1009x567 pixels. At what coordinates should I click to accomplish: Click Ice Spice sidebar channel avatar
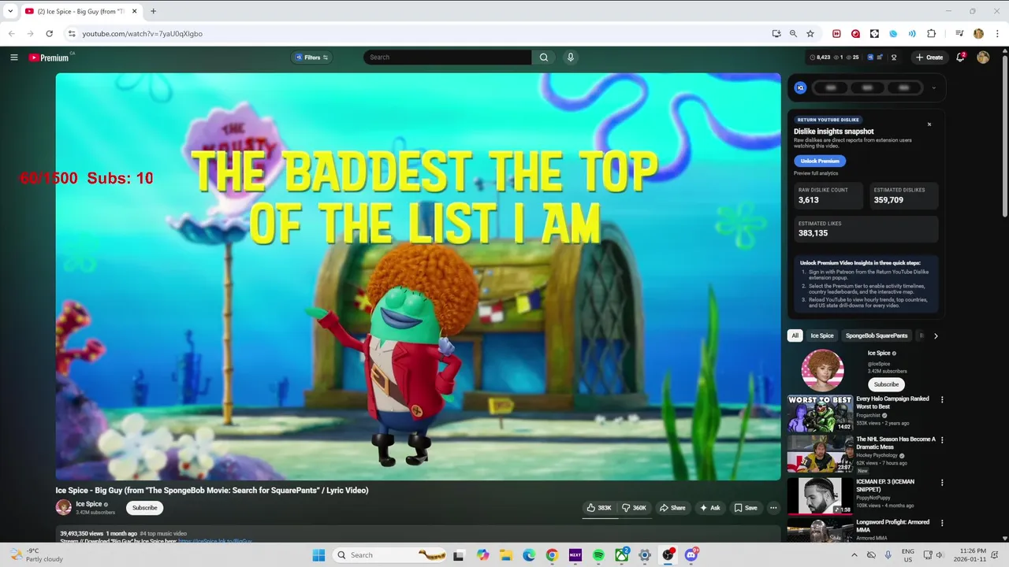(x=822, y=370)
